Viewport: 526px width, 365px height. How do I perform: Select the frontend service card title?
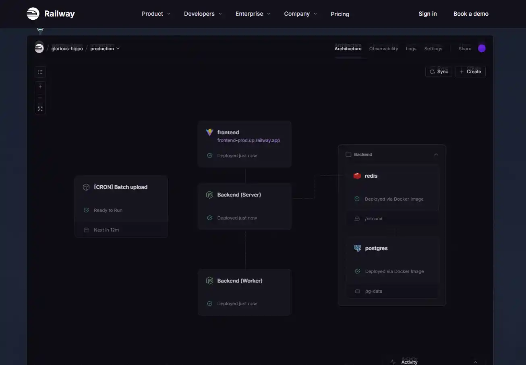228,132
